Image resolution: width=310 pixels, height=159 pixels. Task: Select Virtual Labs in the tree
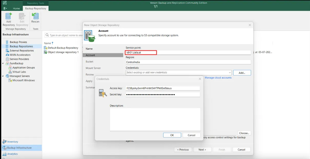[19, 72]
